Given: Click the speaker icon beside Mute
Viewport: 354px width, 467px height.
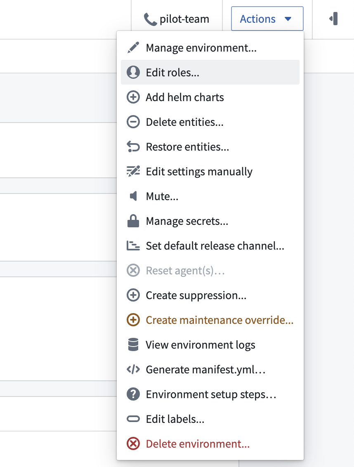Looking at the screenshot, I should click(133, 196).
